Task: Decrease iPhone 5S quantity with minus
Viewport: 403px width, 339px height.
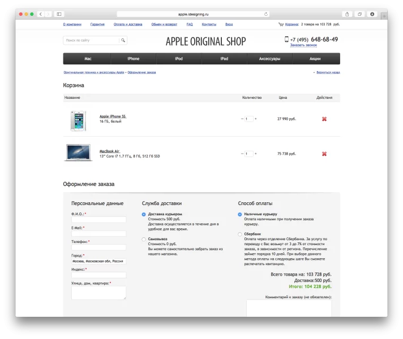Action: click(x=242, y=119)
